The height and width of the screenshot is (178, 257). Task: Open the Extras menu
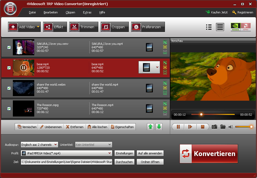coord(87,12)
